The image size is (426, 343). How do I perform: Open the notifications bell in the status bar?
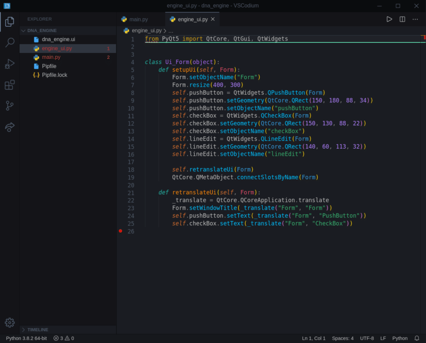tap(416, 338)
